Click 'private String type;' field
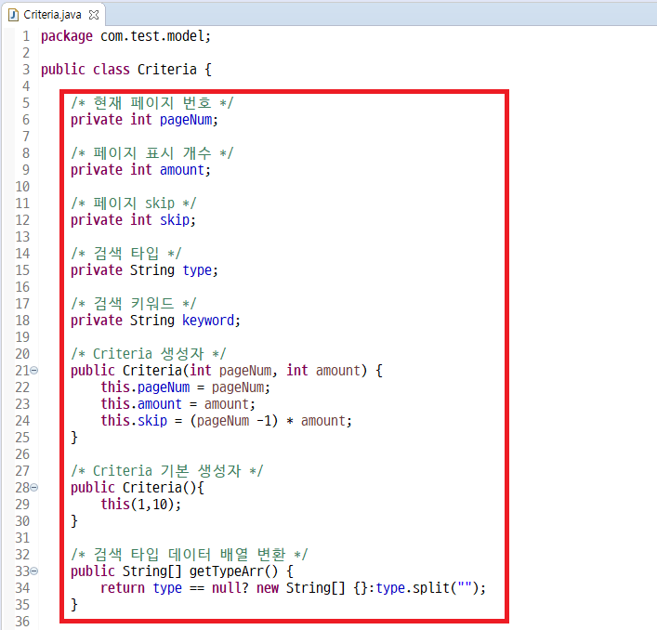 click(144, 270)
